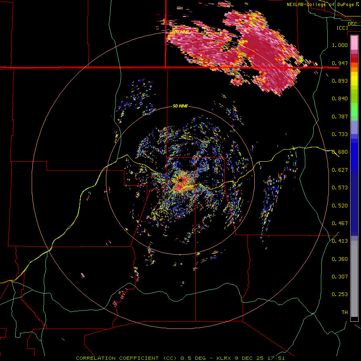Click the 0.733 color scale value
361x361 pixels.
click(x=340, y=134)
